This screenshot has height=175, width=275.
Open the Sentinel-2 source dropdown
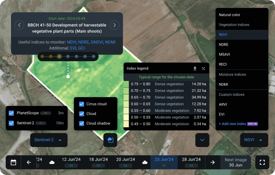tap(48, 140)
